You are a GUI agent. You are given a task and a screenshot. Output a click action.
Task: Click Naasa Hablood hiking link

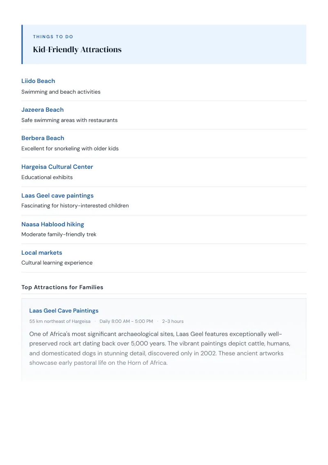tap(53, 225)
